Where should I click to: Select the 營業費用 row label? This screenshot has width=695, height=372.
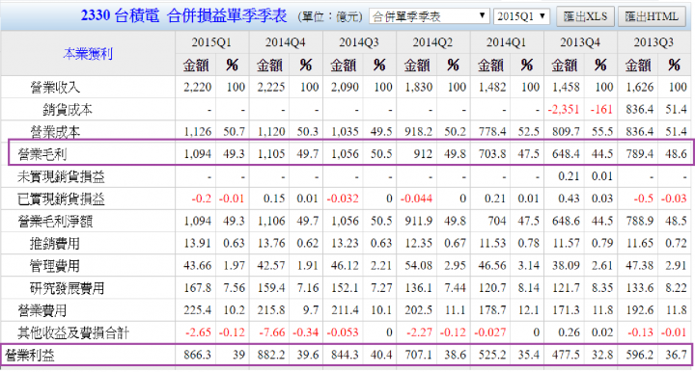click(42, 310)
